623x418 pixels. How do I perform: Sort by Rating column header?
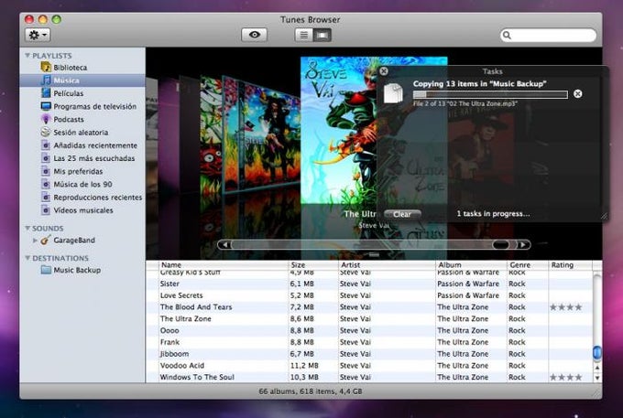(570, 265)
